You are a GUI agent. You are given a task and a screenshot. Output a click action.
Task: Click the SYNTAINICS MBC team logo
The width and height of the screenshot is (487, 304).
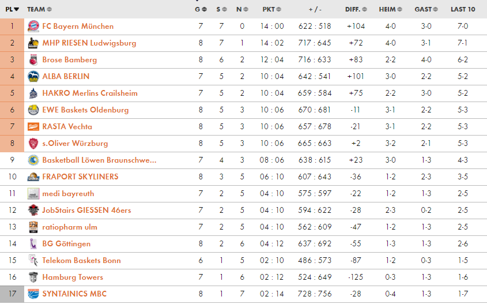(x=33, y=294)
